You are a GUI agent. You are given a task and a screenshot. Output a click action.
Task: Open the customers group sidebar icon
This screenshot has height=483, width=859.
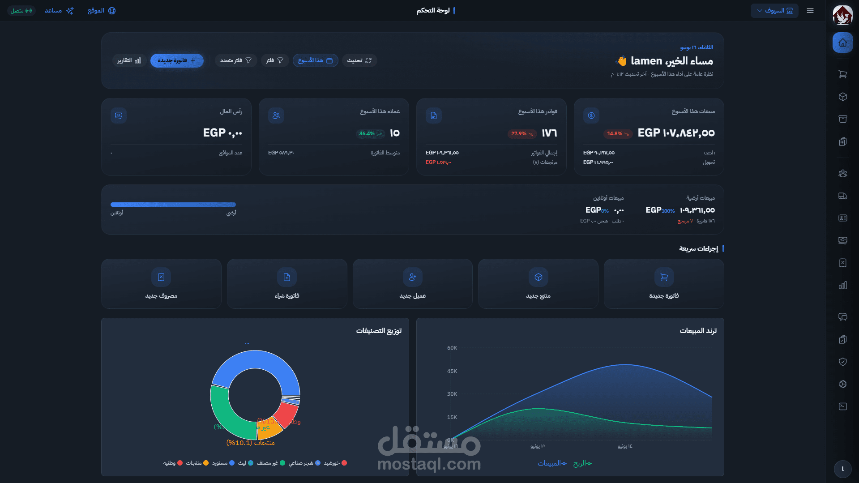(842, 173)
